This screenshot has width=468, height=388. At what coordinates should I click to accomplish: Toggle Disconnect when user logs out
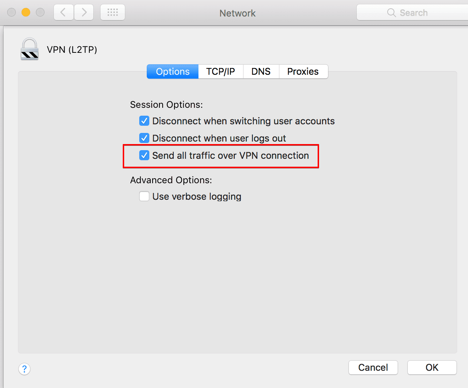[144, 138]
